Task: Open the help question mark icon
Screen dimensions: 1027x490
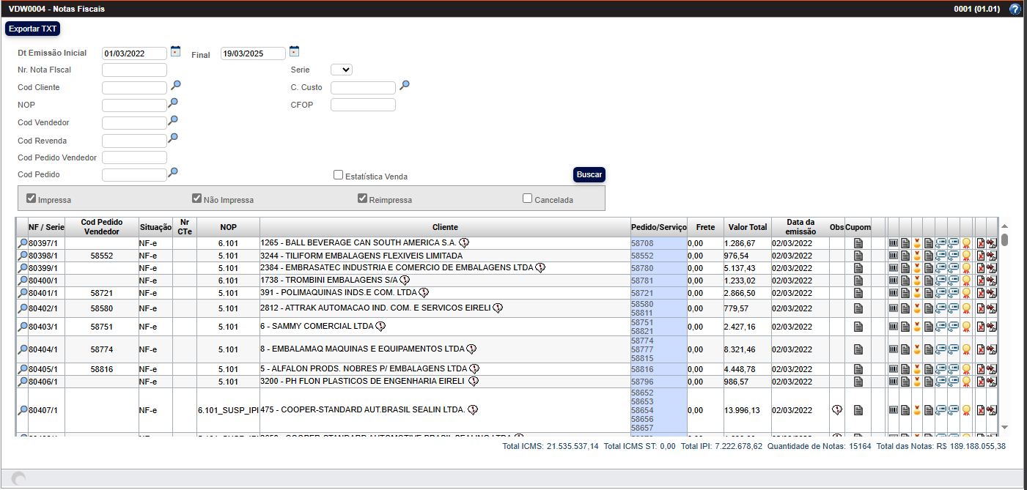Action: tap(1015, 10)
